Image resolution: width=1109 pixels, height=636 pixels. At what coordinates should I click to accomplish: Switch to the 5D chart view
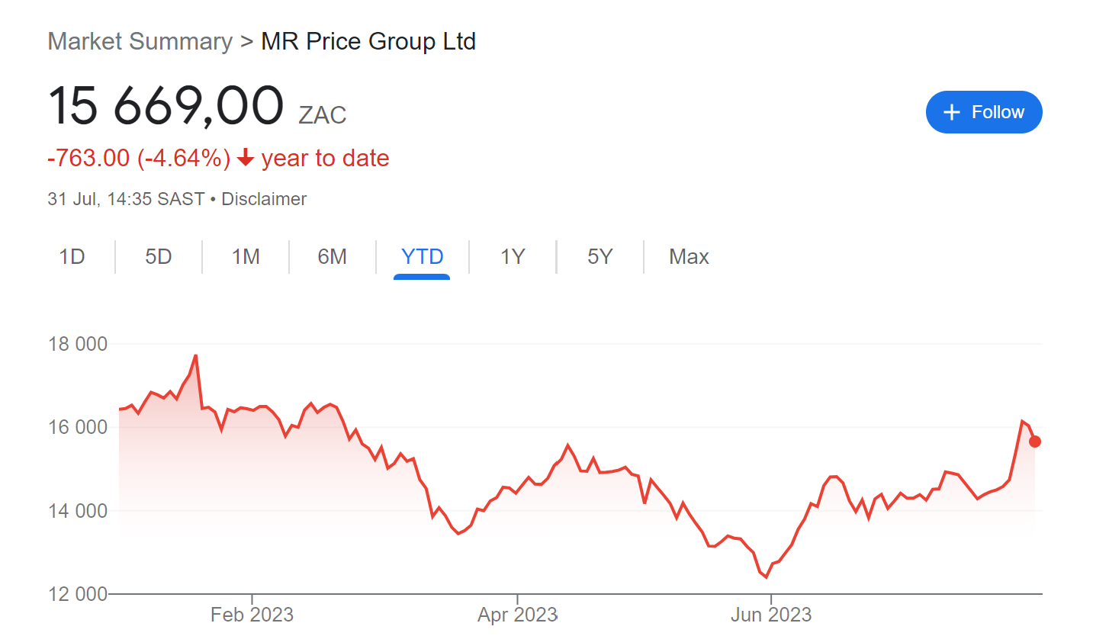pos(158,257)
